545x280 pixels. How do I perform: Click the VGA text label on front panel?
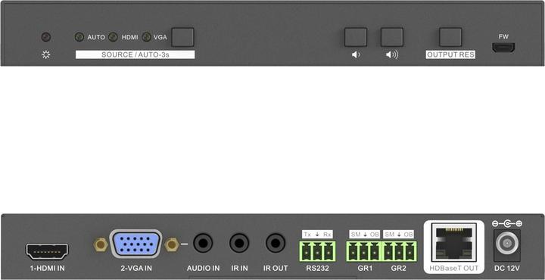[x=160, y=37]
